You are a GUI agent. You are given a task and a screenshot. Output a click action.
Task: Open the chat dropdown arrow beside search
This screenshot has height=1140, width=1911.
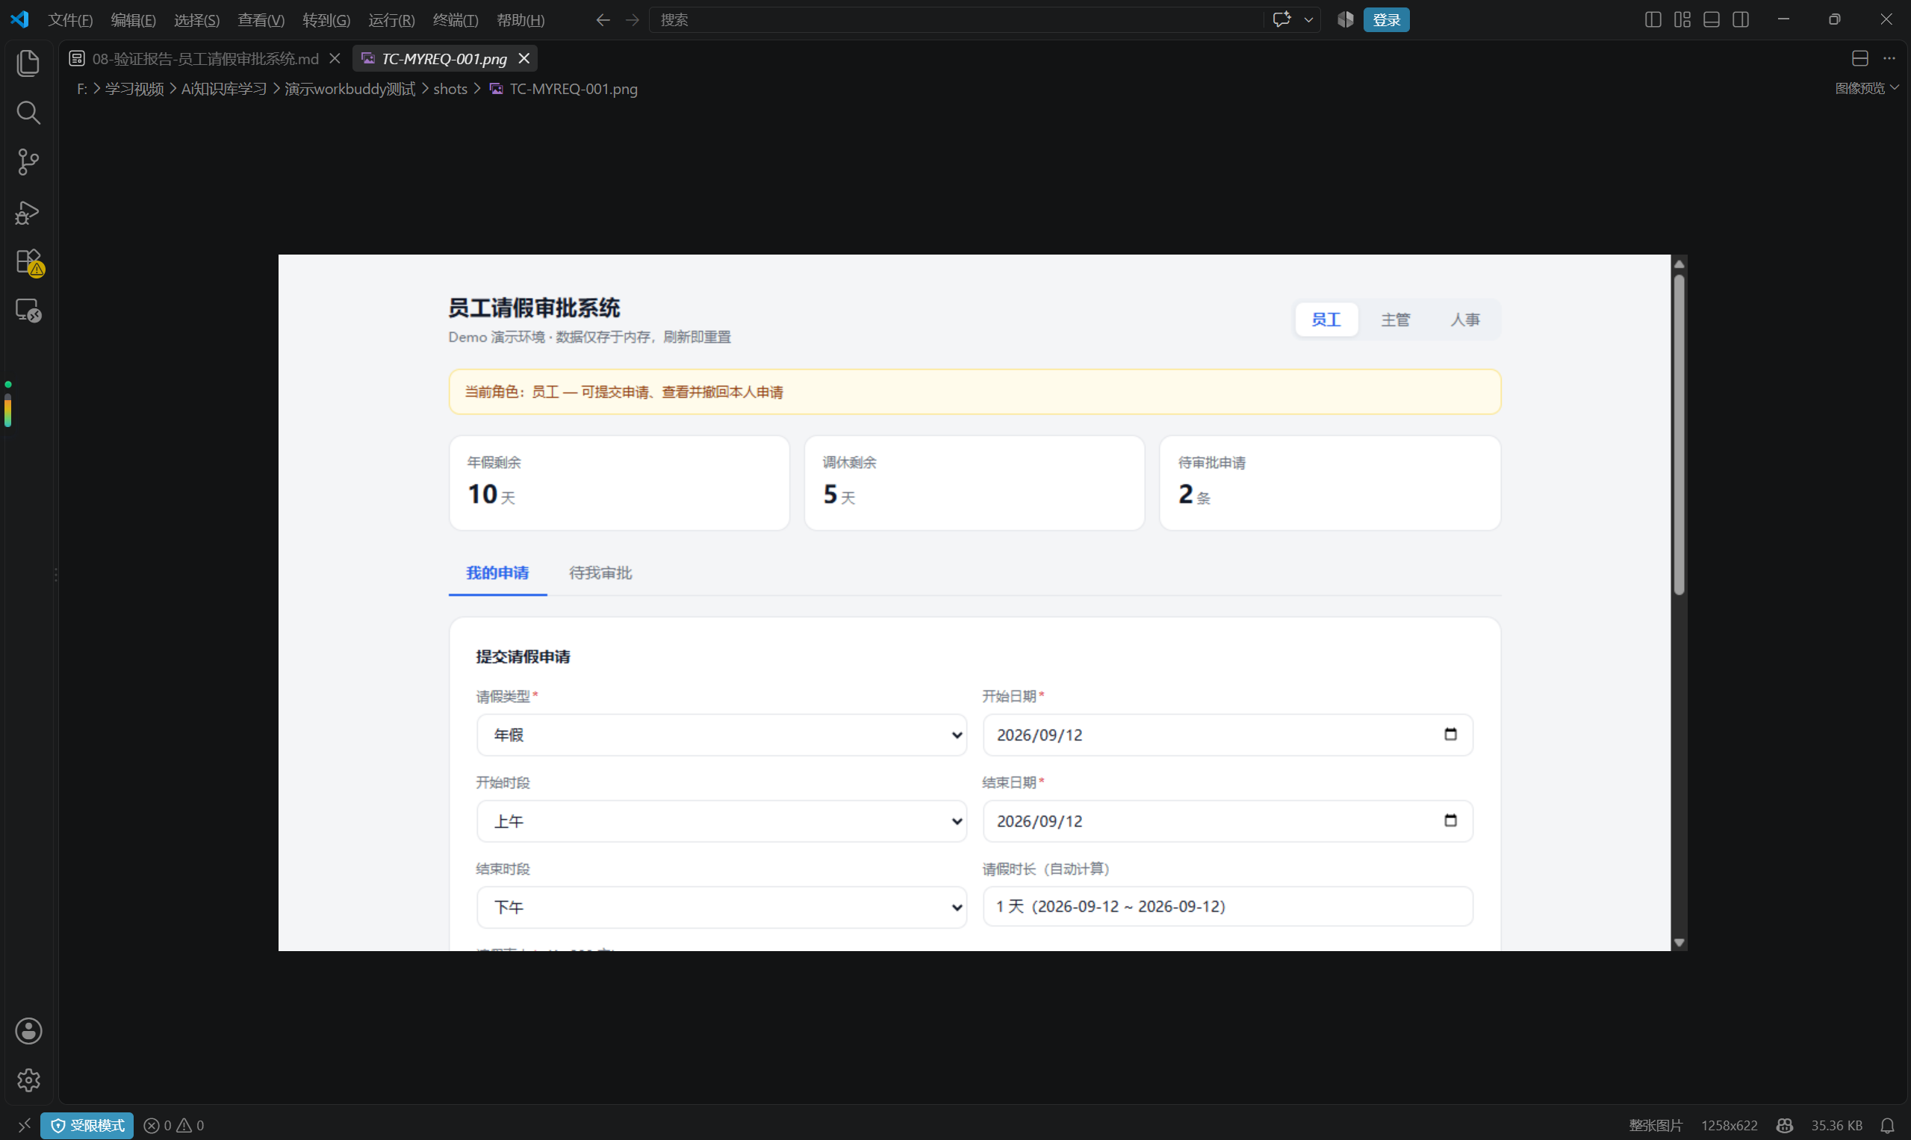(1308, 20)
